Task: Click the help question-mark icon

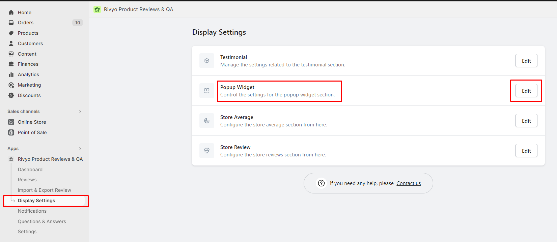Action: click(321, 183)
